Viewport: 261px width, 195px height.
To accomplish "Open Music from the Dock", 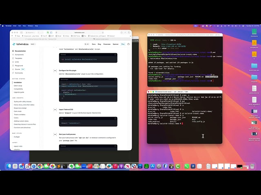I will tap(115, 166).
